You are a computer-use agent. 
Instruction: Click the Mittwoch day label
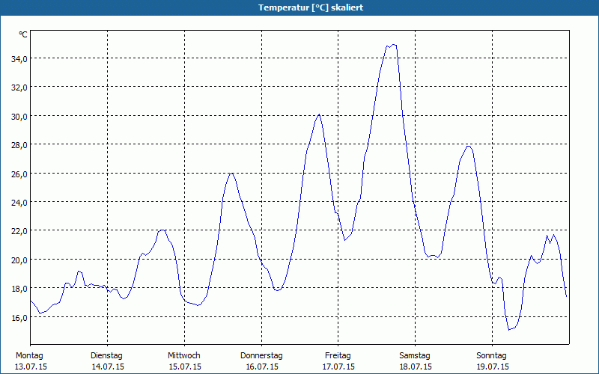(183, 355)
